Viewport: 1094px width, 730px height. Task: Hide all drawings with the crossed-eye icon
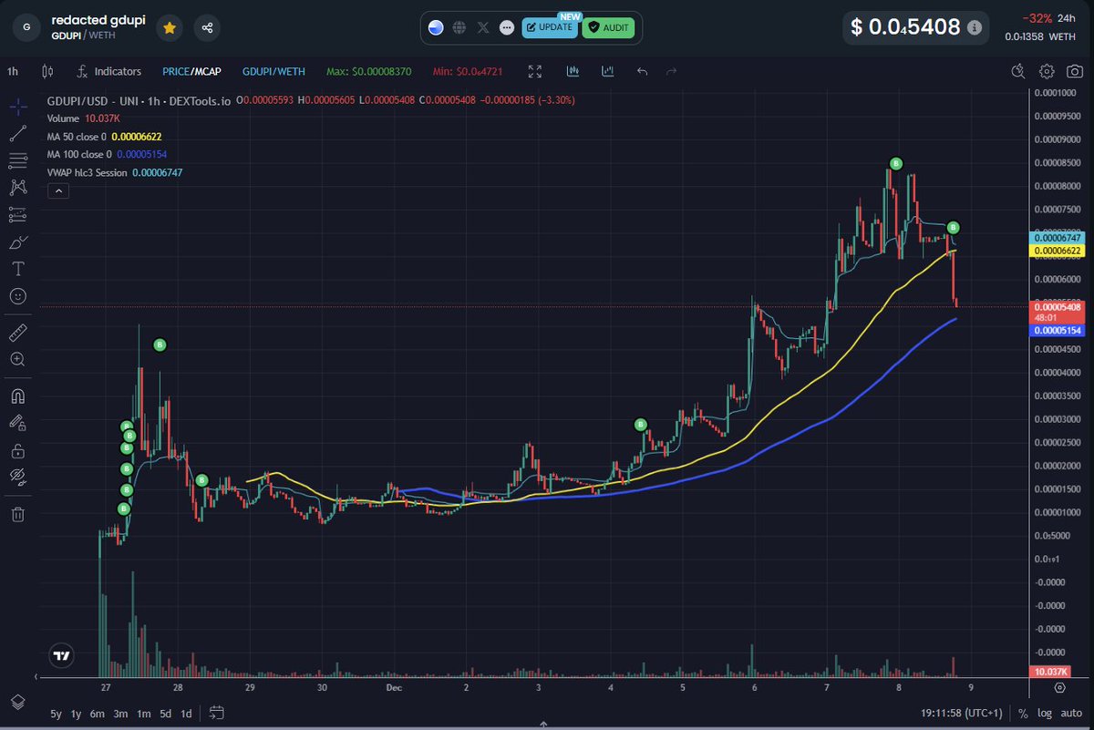(18, 477)
